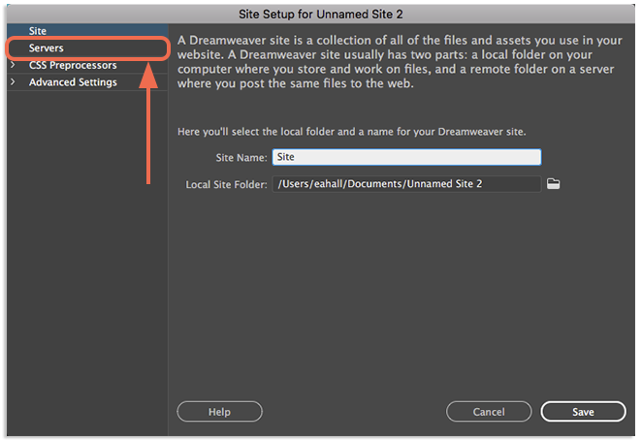Expand the Advanced Settings category
The image size is (642, 440).
coord(13,81)
